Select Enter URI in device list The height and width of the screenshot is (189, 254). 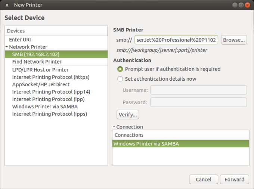(20, 39)
